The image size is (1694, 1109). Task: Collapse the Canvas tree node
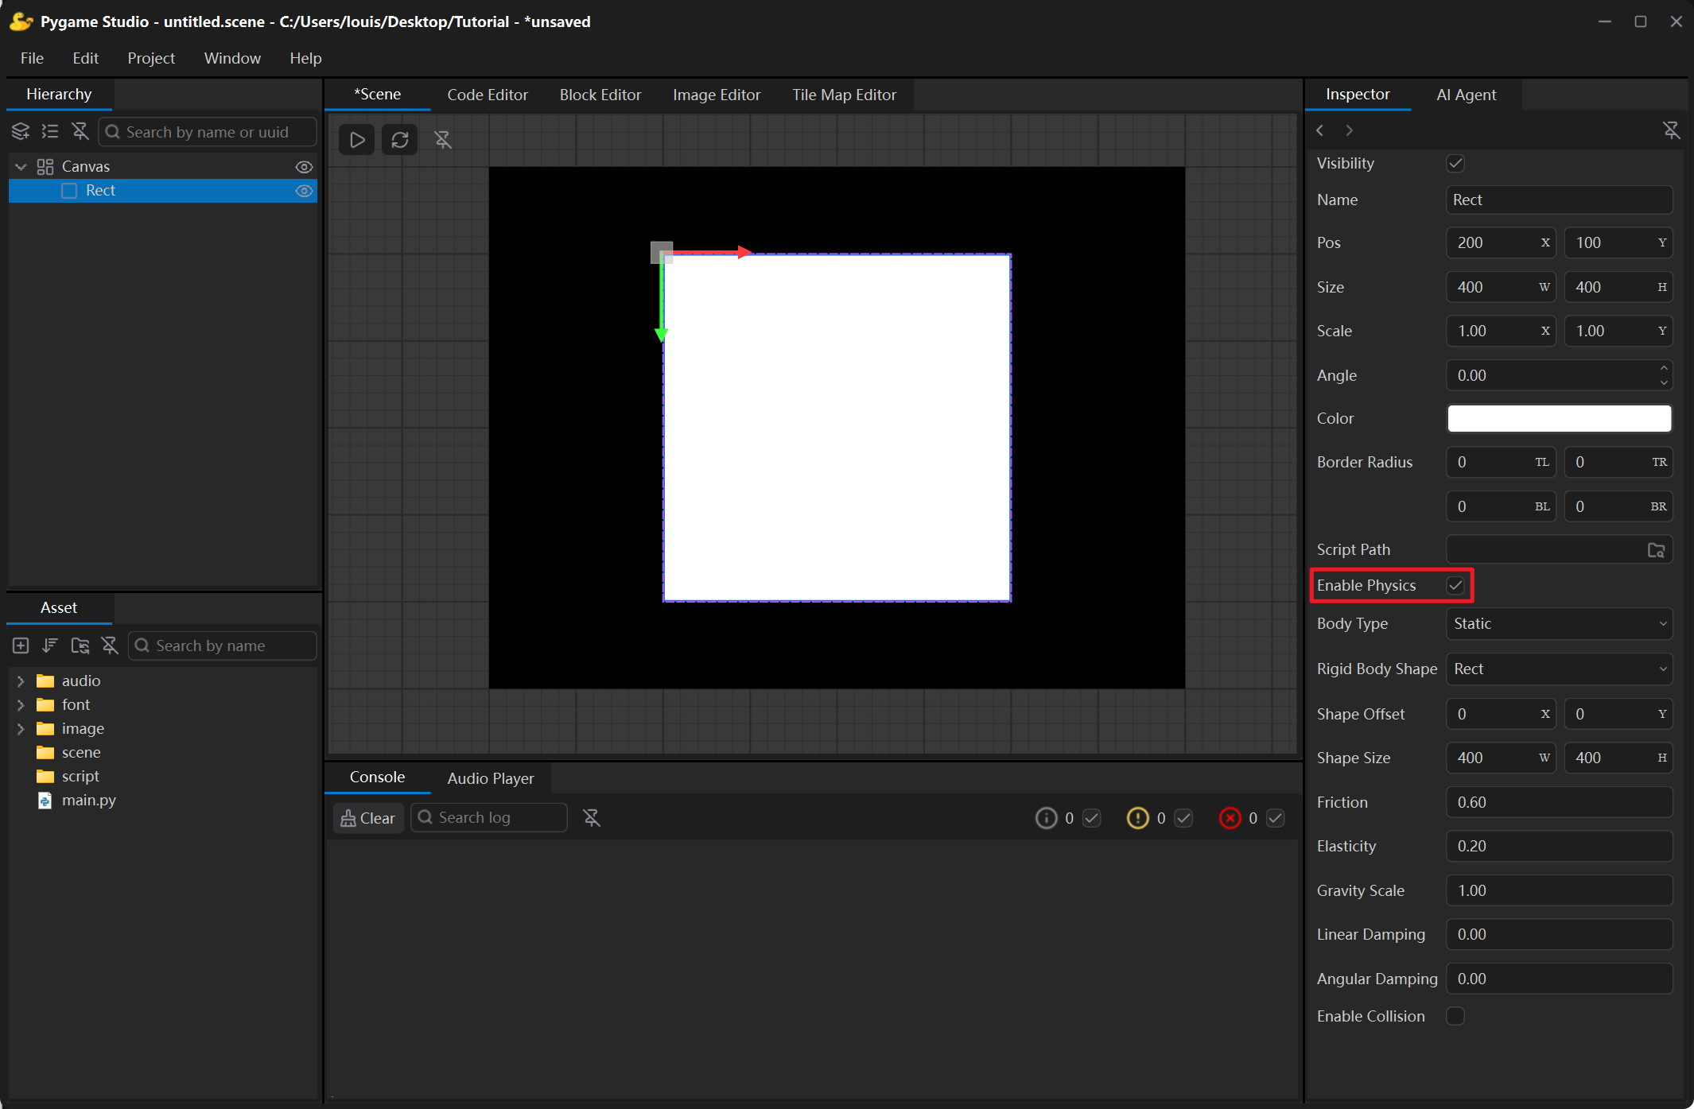pyautogui.click(x=21, y=167)
